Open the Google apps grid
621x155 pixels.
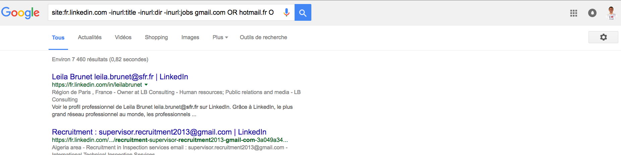[573, 13]
